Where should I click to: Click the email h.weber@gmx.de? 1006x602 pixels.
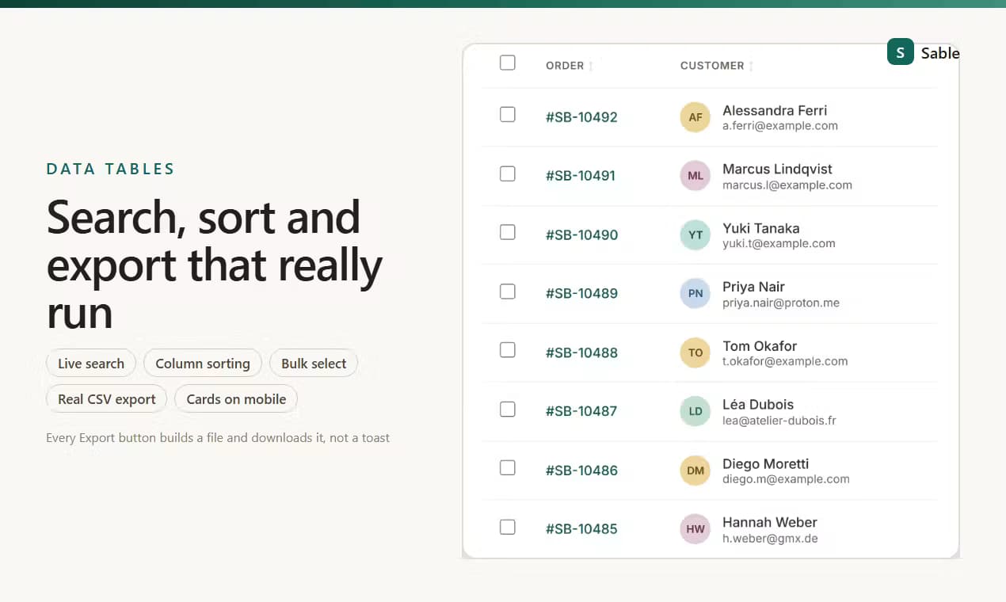(x=770, y=539)
